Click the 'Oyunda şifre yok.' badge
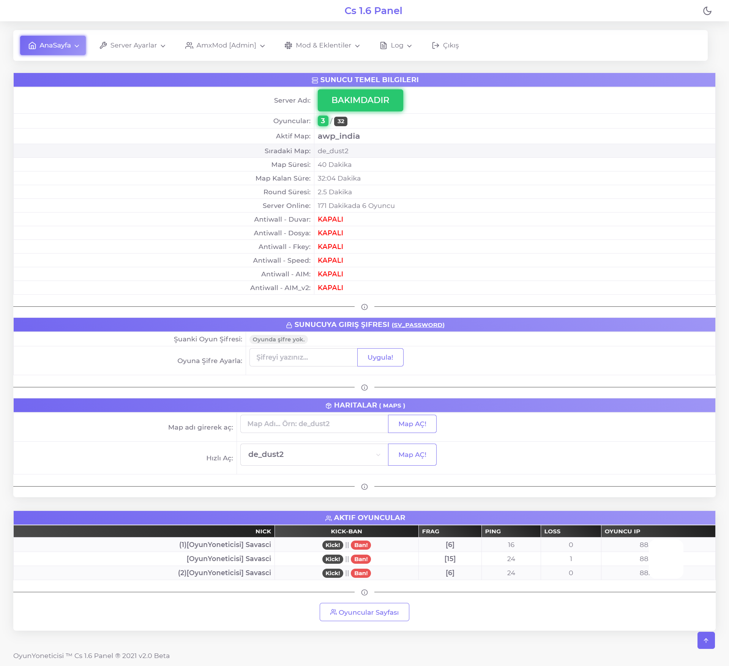 tap(279, 339)
